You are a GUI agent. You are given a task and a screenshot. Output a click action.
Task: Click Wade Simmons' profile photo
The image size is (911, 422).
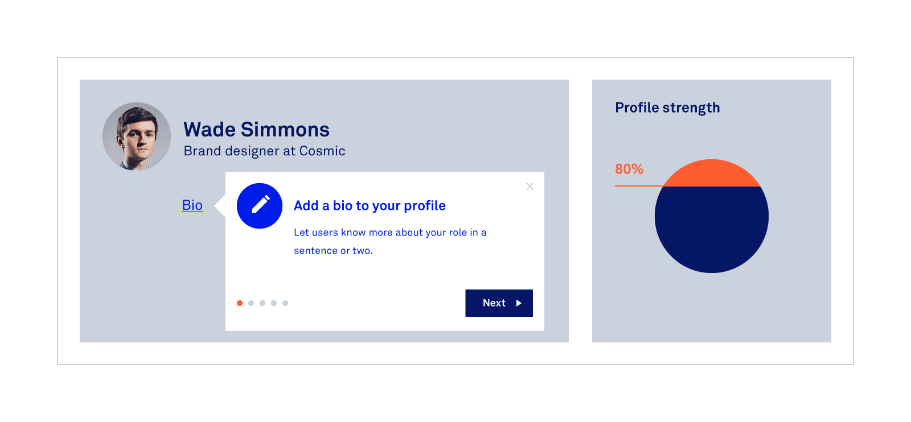click(137, 136)
